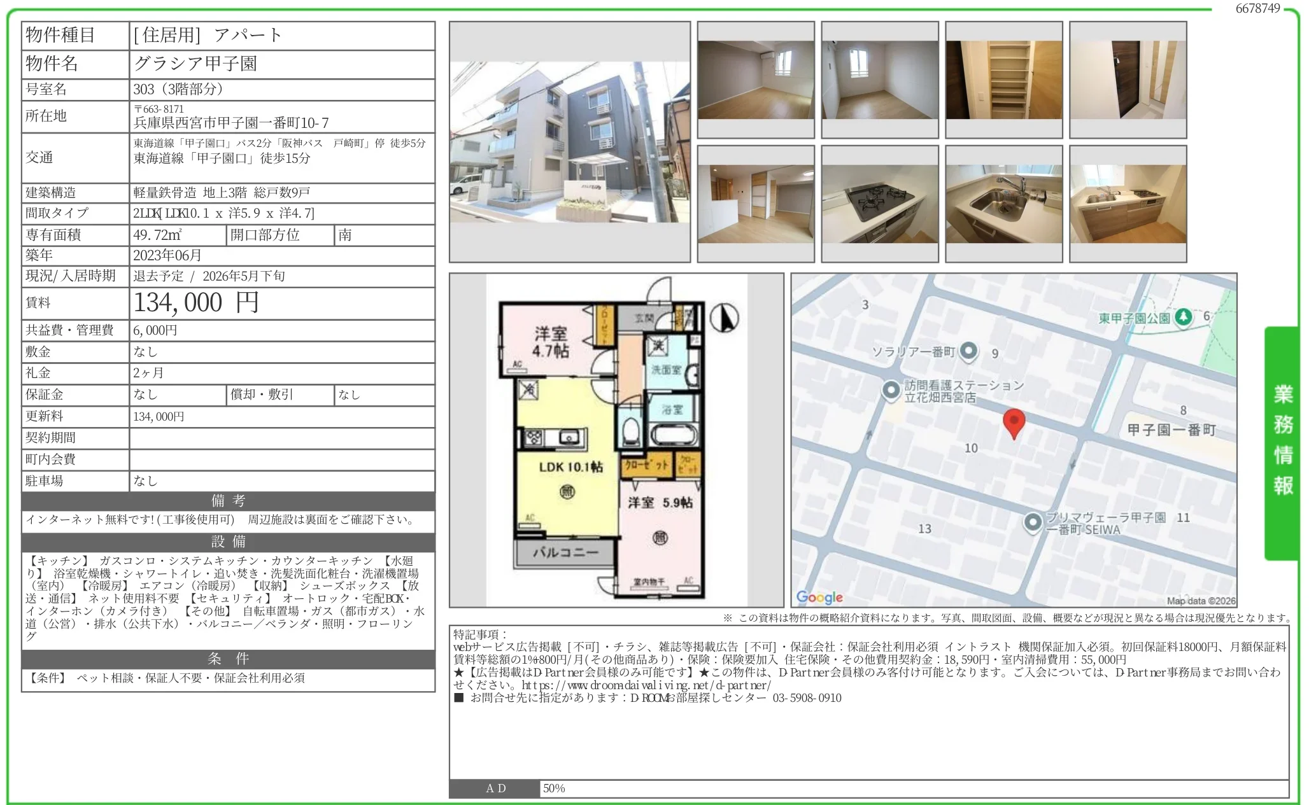Click the 東甲子園公園 green park marker

[1183, 317]
